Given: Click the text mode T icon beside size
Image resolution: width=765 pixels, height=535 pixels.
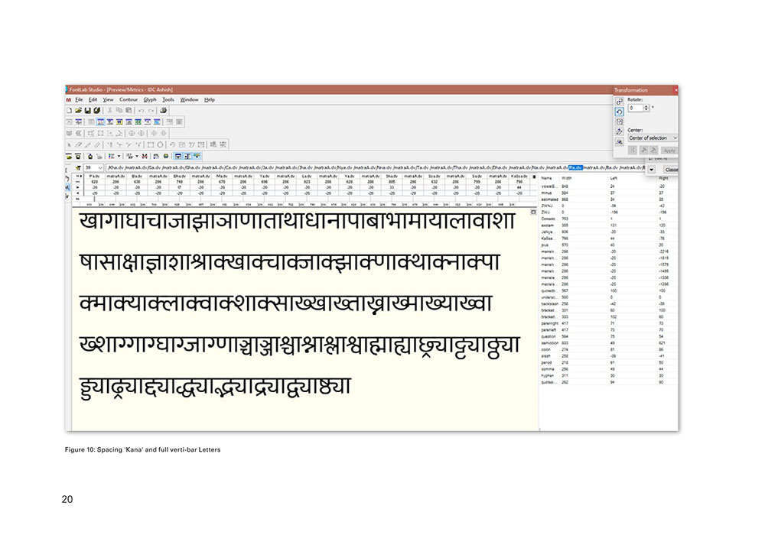Looking at the screenshot, I should click(x=77, y=167).
